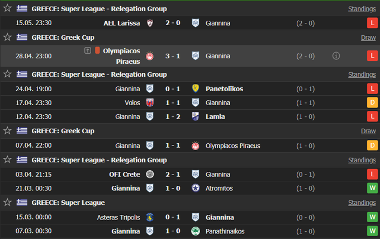Click the advancing arrow icon beside Olympiacos Piraeus

[88, 50]
